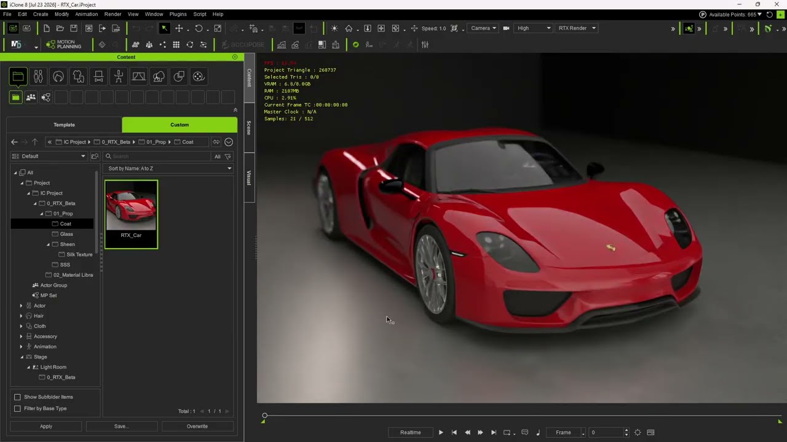Image resolution: width=787 pixels, height=442 pixels.
Task: Open the mixer sliders icon in toolbar
Action: [425, 45]
